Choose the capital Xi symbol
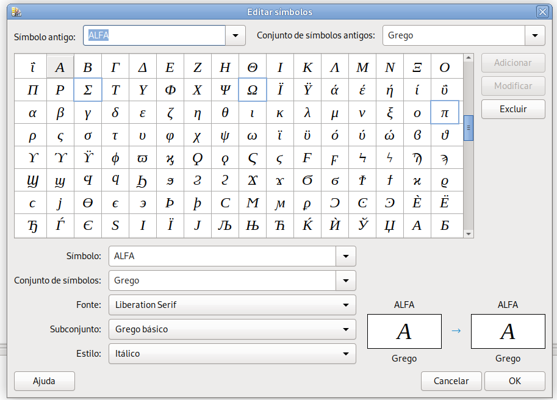The height and width of the screenshot is (400, 557). [x=417, y=67]
